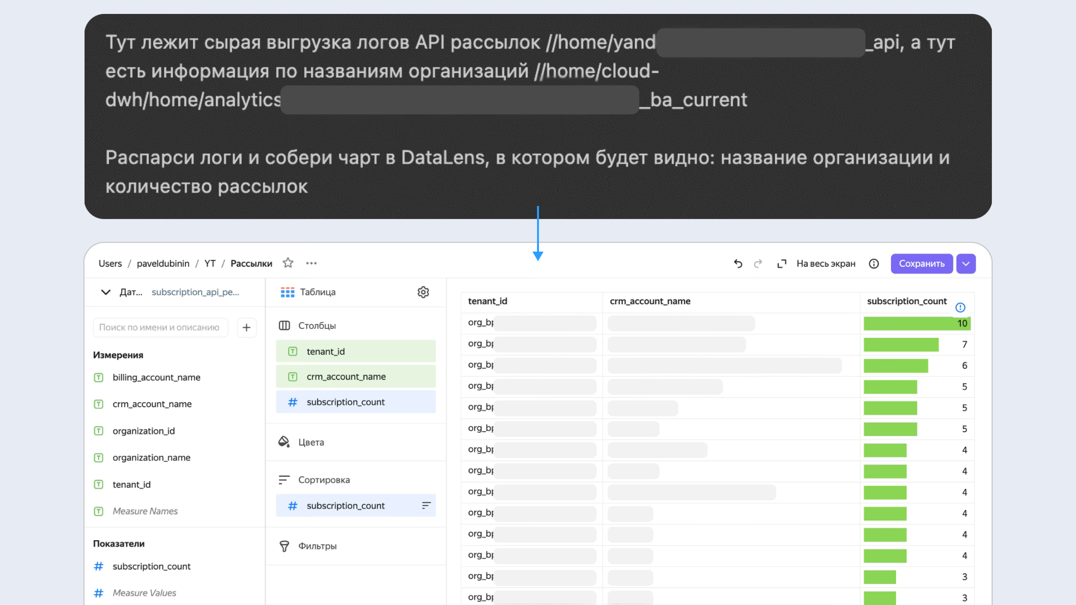Open chart settings gear
This screenshot has width=1076, height=605.
[423, 292]
